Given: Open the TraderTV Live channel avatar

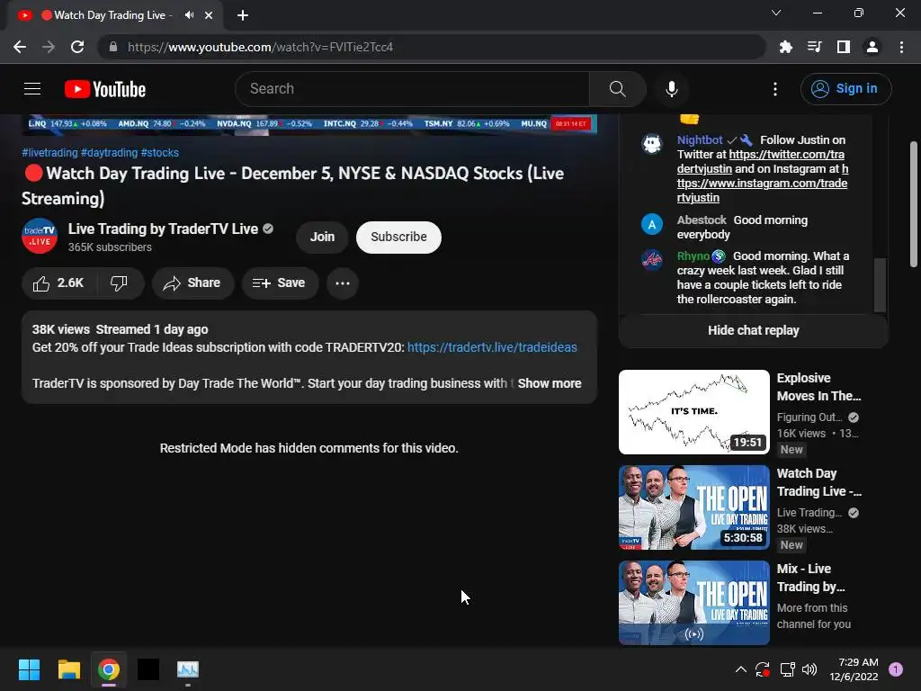Looking at the screenshot, I should [40, 237].
